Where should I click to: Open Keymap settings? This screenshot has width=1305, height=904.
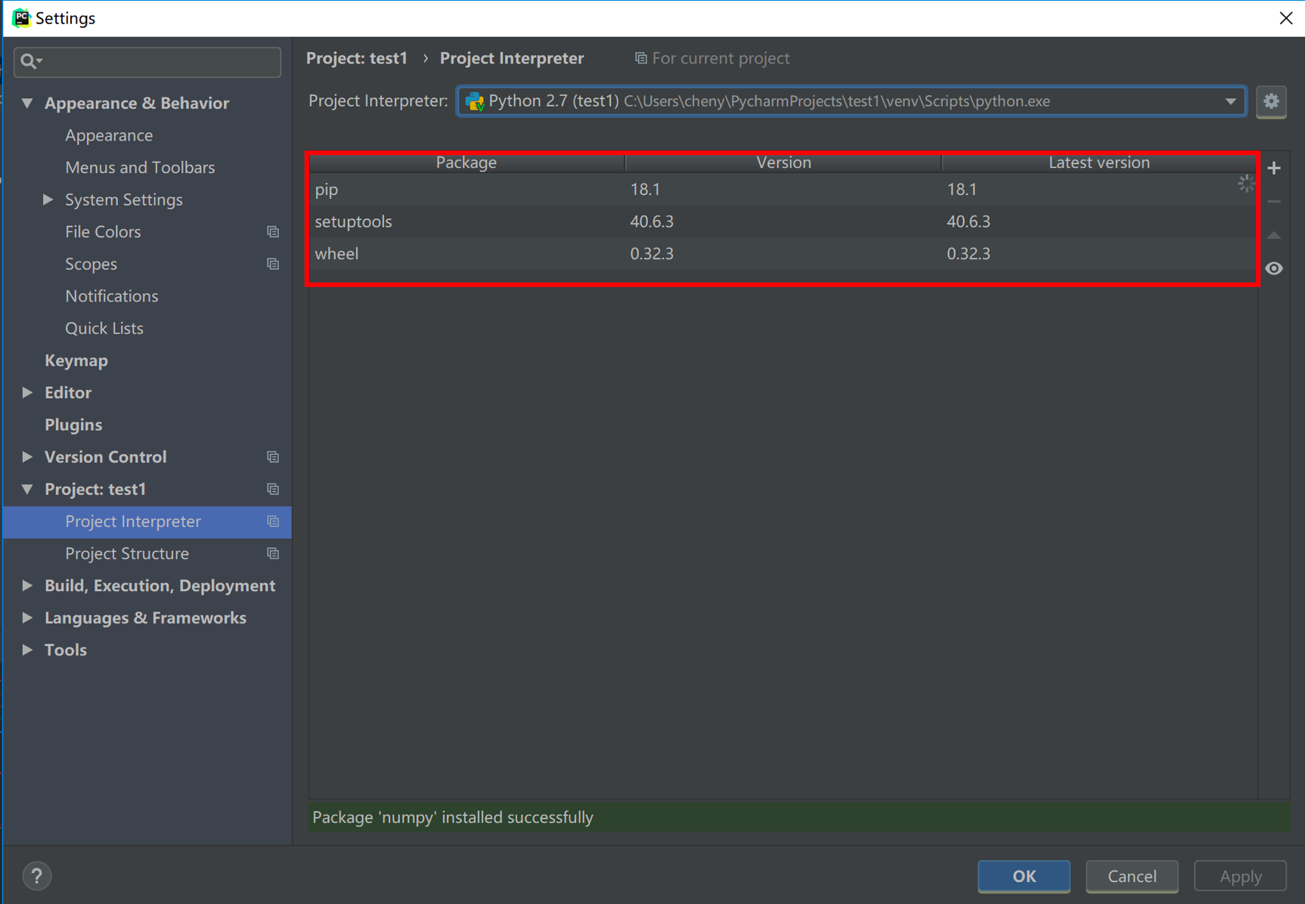76,361
